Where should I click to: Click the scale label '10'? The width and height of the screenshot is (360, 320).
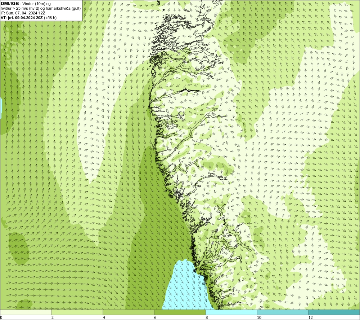point(259,317)
